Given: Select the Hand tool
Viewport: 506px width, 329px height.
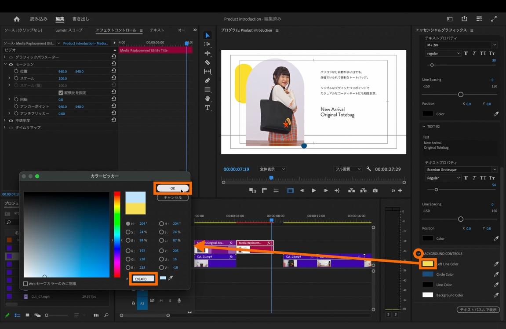Looking at the screenshot, I should pyautogui.click(x=207, y=99).
